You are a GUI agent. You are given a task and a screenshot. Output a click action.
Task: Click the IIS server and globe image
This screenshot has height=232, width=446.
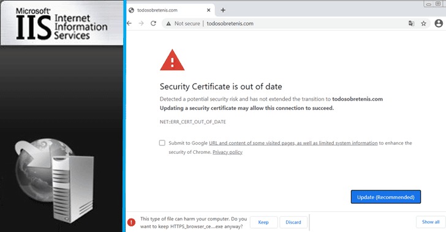(x=54, y=180)
